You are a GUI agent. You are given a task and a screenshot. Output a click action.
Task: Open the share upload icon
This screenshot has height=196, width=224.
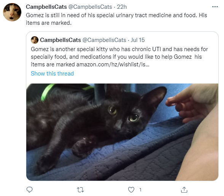[184, 190]
